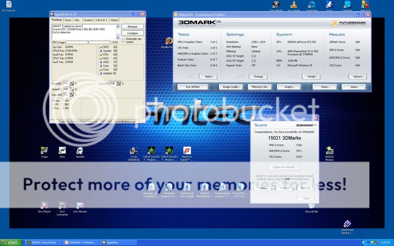Screen dimensions: 394x246
Task: Open Filtering & AA settings
Action: point(260,87)
